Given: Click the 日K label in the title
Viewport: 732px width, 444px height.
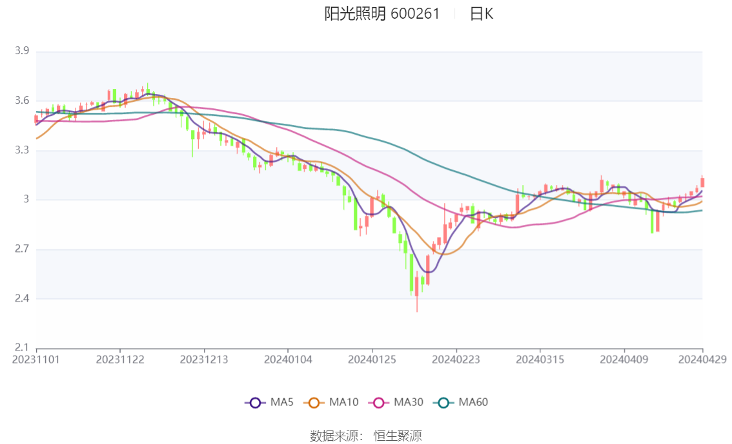Looking at the screenshot, I should [482, 14].
